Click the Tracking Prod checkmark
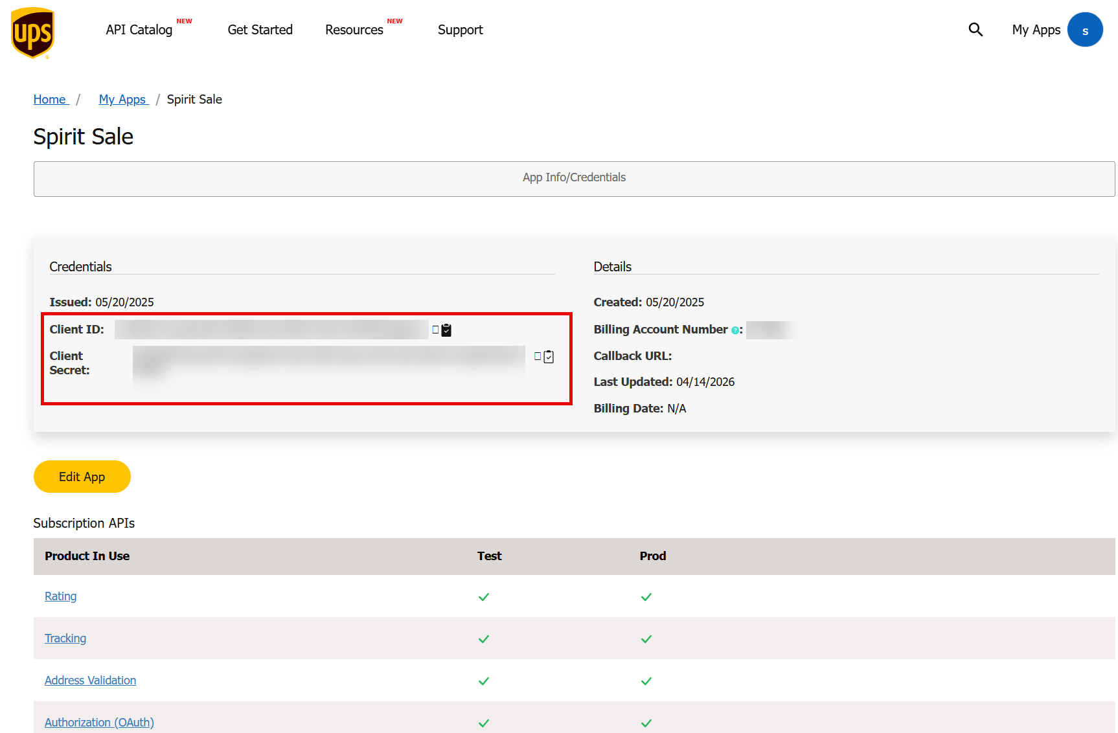The width and height of the screenshot is (1118, 733). (x=646, y=639)
